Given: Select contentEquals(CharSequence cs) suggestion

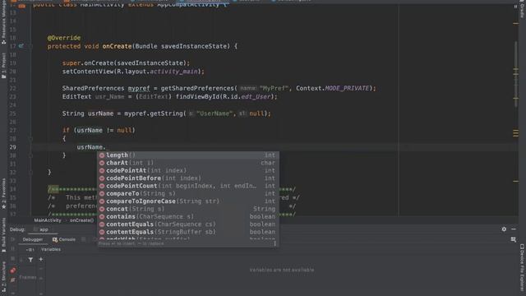Looking at the screenshot, I should click(188, 224).
